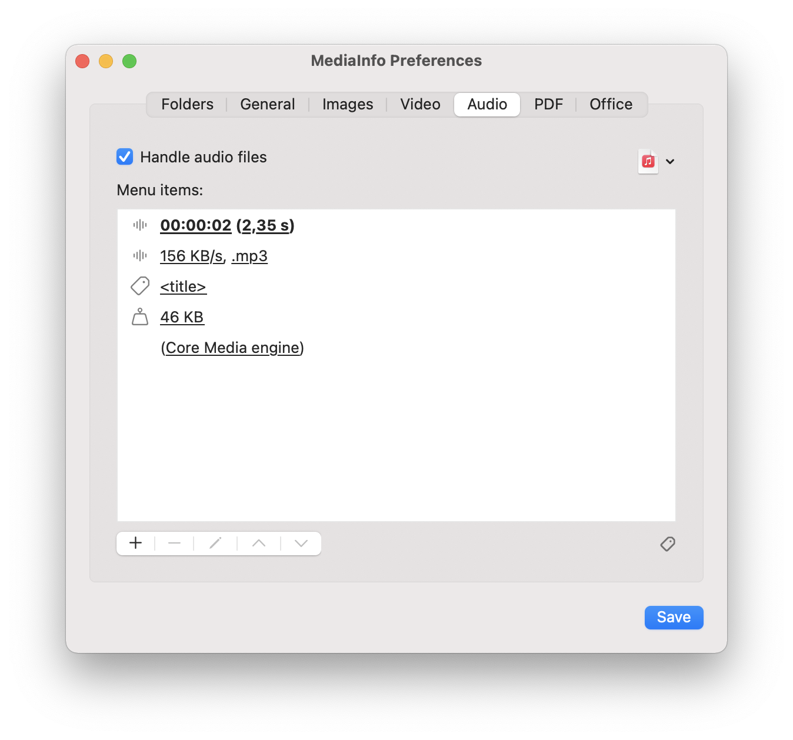Add a new menu item with plus
Image resolution: width=793 pixels, height=740 pixels.
pos(136,543)
